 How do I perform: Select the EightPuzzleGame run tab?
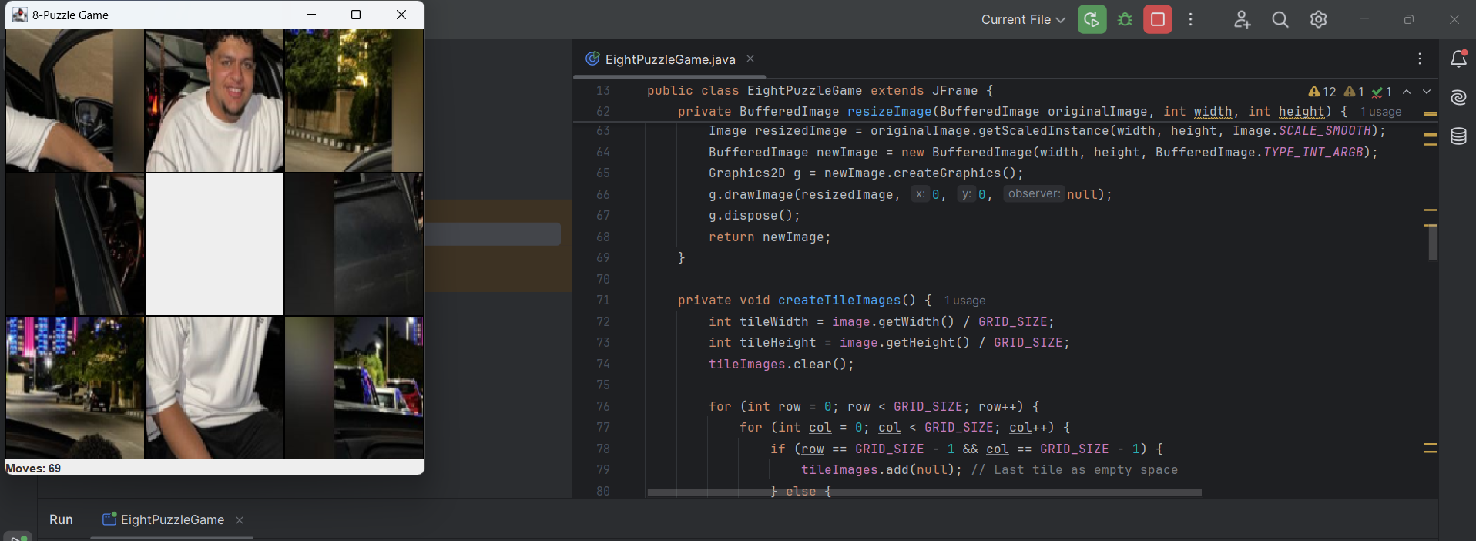click(172, 519)
